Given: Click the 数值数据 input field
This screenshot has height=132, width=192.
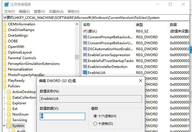Looking at the screenshot, I should pyautogui.click(x=62, y=116).
